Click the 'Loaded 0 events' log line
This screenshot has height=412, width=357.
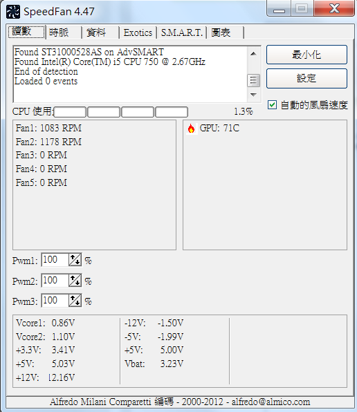(x=46, y=81)
